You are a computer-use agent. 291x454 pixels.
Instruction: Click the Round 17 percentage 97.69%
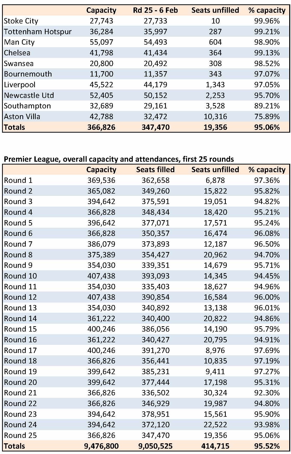pyautogui.click(x=267, y=350)
